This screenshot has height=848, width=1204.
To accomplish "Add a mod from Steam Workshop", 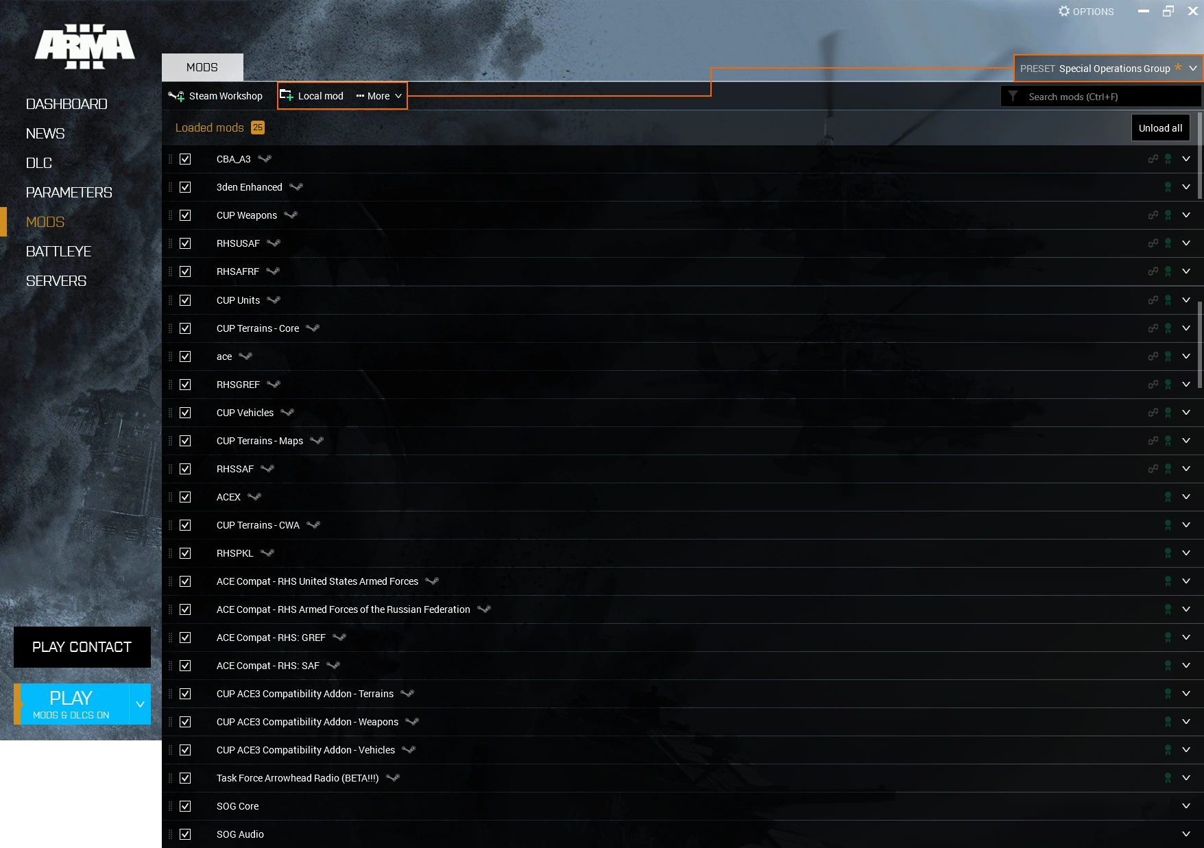I will 215,96.
